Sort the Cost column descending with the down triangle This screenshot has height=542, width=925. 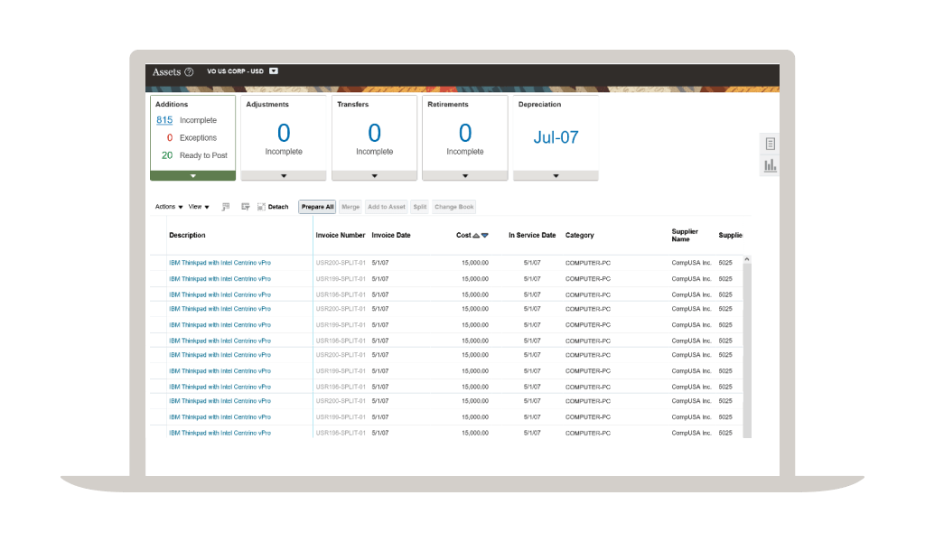click(485, 235)
